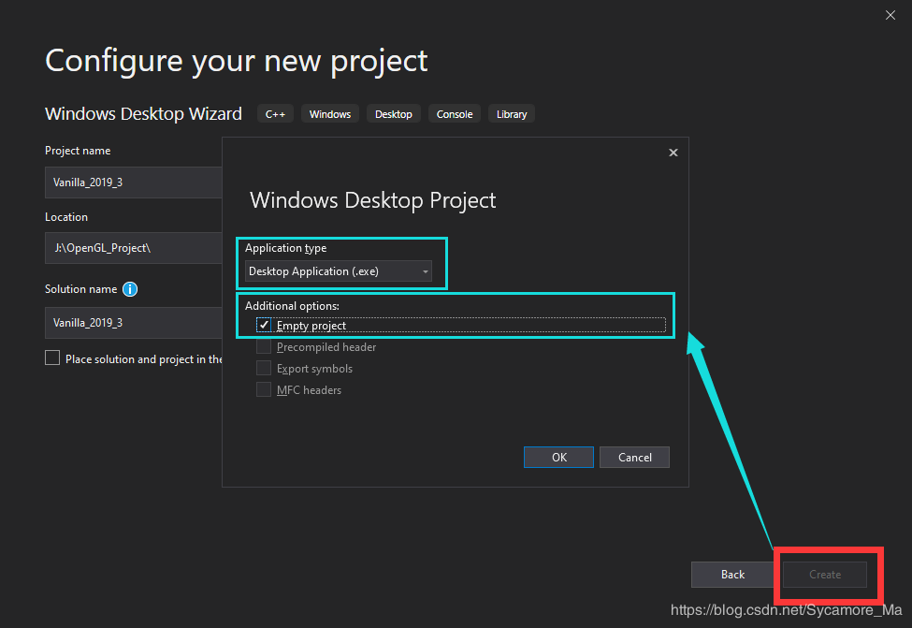The width and height of the screenshot is (912, 628).
Task: Select the Console tag
Action: (455, 114)
